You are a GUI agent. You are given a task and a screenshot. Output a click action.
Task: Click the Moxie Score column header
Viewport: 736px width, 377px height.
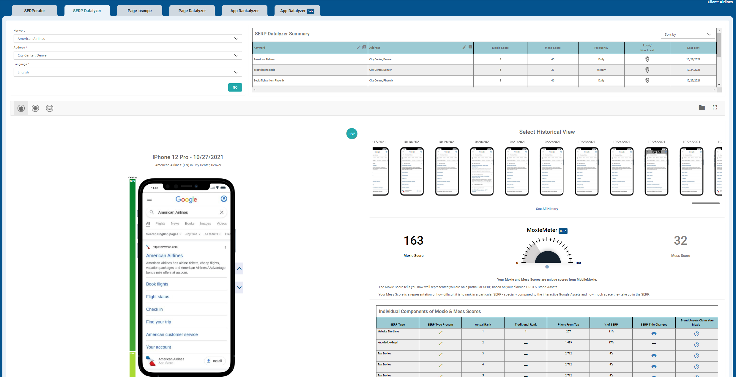click(x=500, y=48)
